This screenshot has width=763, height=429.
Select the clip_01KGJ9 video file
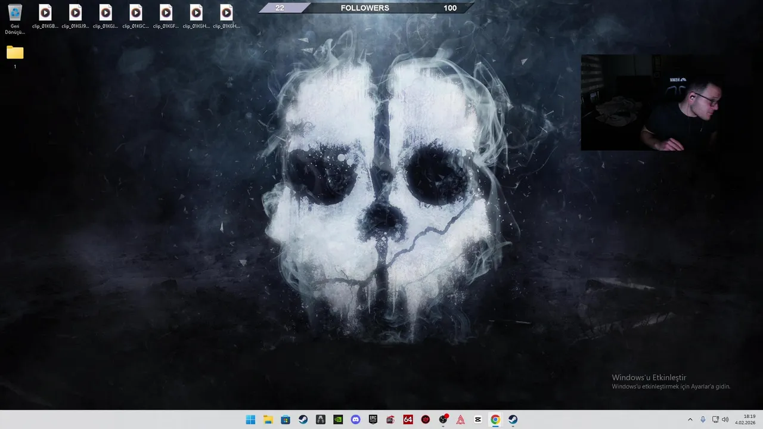click(75, 17)
